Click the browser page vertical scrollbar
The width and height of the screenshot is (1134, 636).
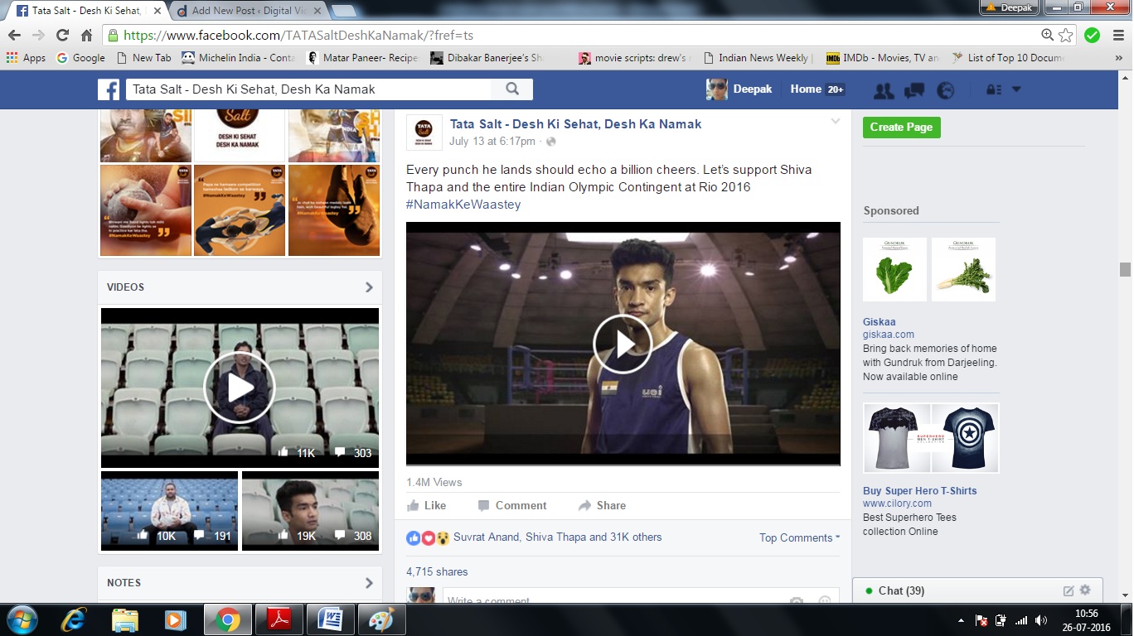[1125, 269]
